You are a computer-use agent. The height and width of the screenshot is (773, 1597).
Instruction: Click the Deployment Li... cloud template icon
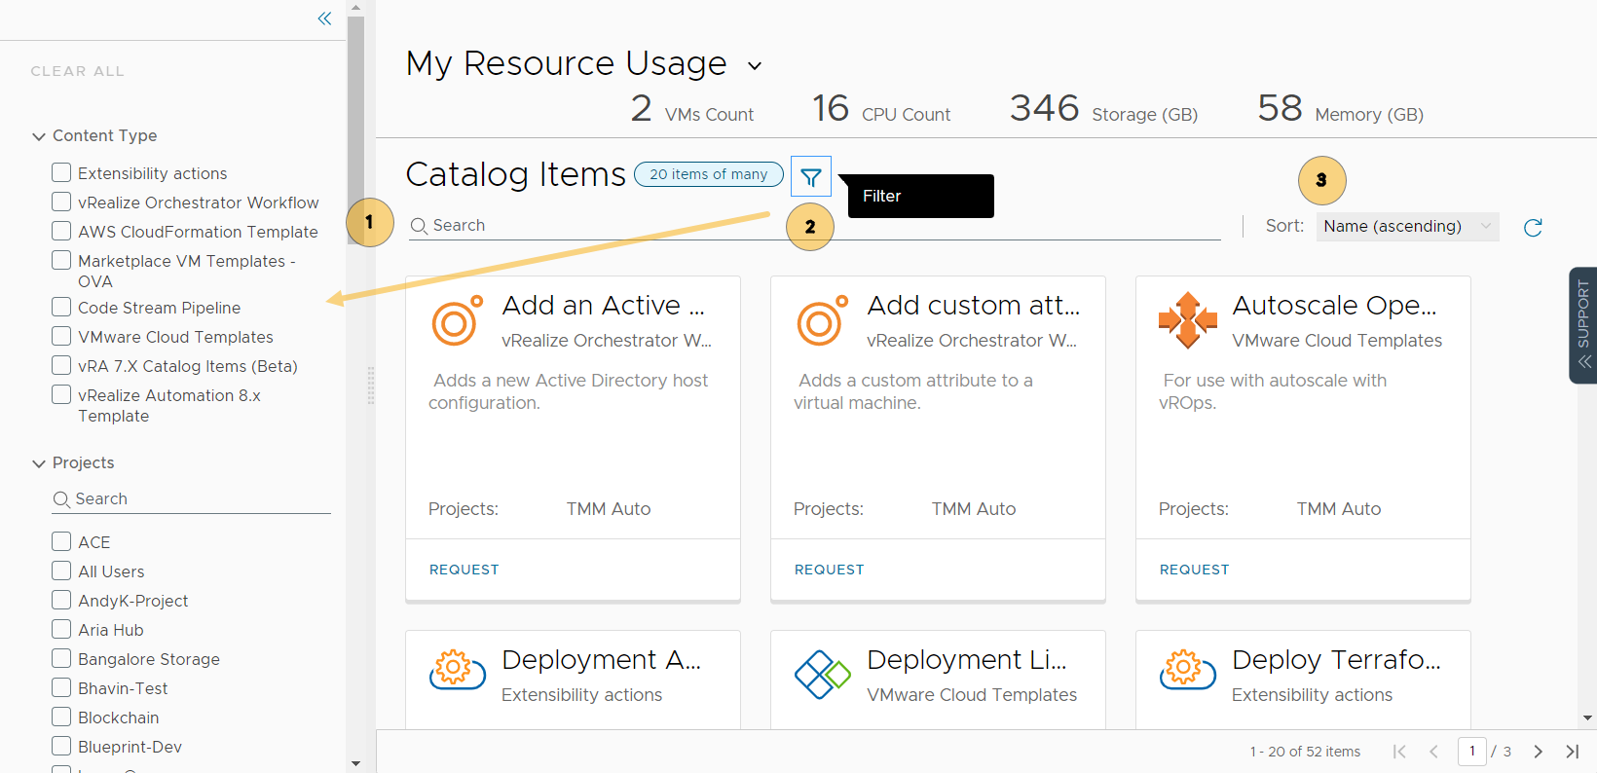(822, 674)
